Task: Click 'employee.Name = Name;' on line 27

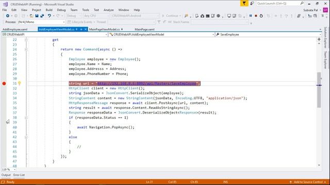Action: point(90,64)
